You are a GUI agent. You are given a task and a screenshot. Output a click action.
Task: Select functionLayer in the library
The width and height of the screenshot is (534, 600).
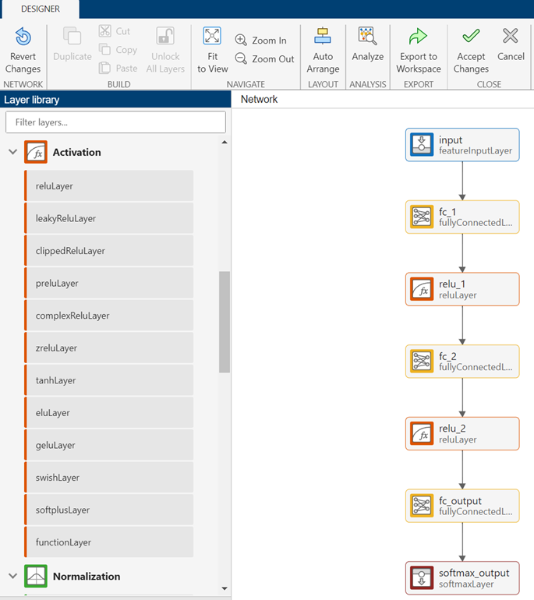[x=109, y=542]
